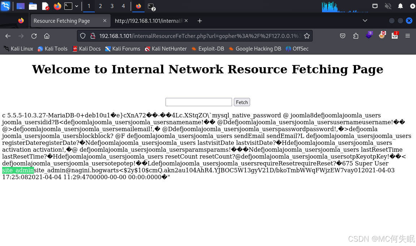This screenshot has height=246, width=416.
Task: Open the network connection tray icon
Action: point(375,6)
